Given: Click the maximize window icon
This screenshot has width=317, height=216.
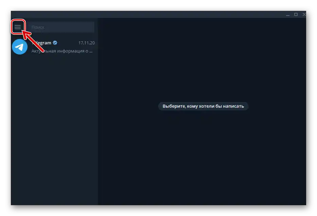Looking at the screenshot, I should coord(296,15).
